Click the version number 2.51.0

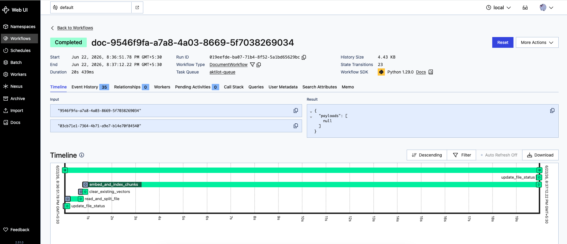19,242
